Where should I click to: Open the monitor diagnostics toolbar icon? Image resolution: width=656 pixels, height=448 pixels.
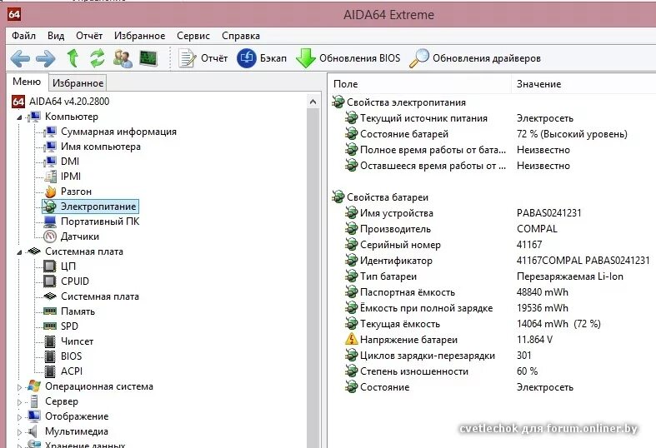148,58
